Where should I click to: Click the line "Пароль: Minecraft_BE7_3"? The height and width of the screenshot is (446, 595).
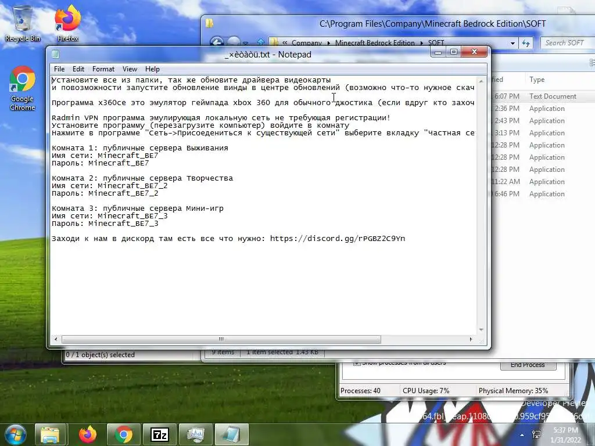(105, 224)
